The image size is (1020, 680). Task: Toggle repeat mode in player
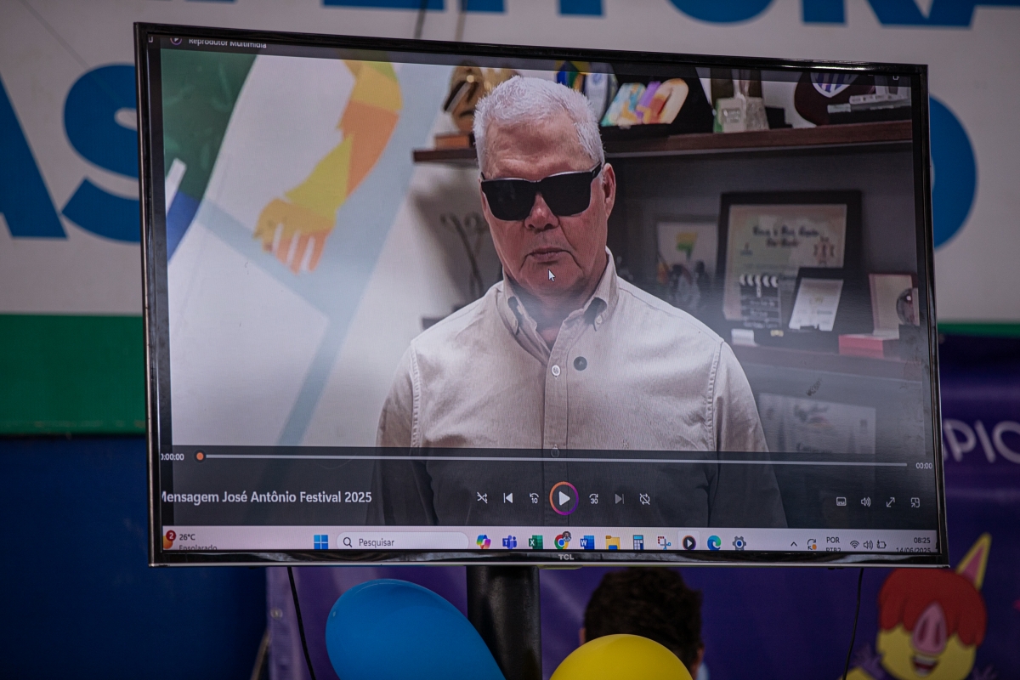point(644,499)
